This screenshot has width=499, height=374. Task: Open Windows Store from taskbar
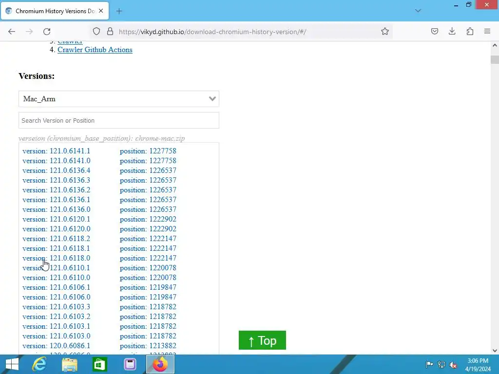[99, 364]
